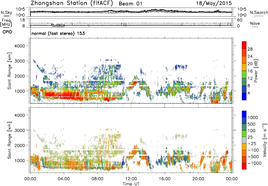Click the Velocity [m s-1] color bar title
Screen dimensions: 268x186
click(x=264, y=140)
